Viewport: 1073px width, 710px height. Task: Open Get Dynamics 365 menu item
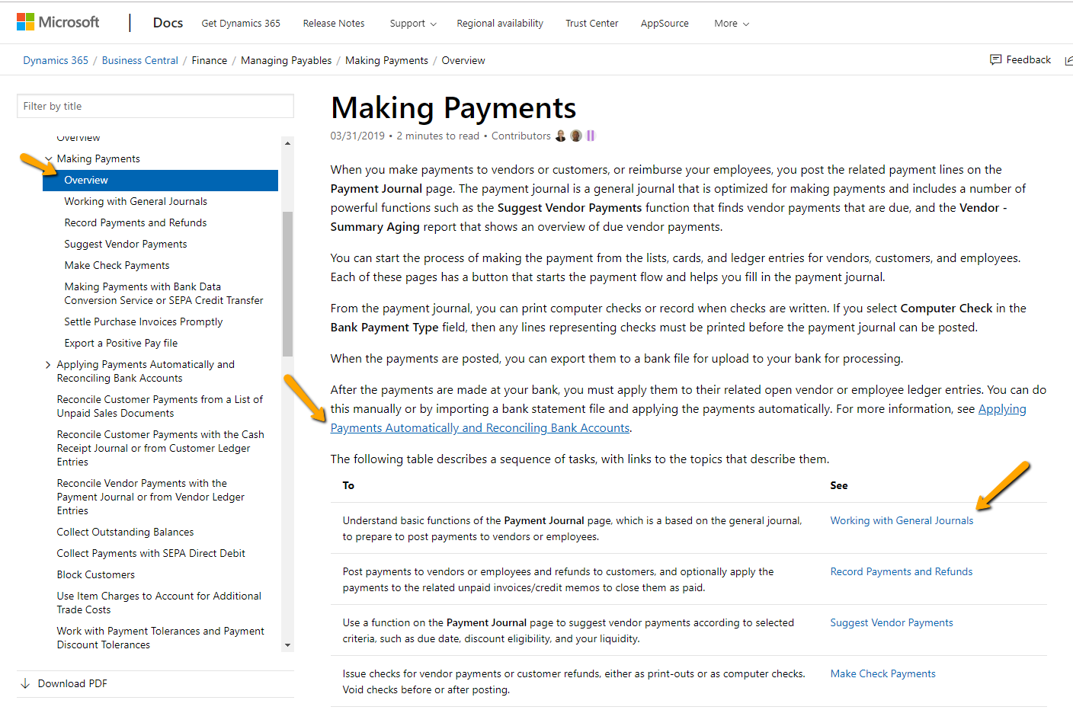(241, 24)
